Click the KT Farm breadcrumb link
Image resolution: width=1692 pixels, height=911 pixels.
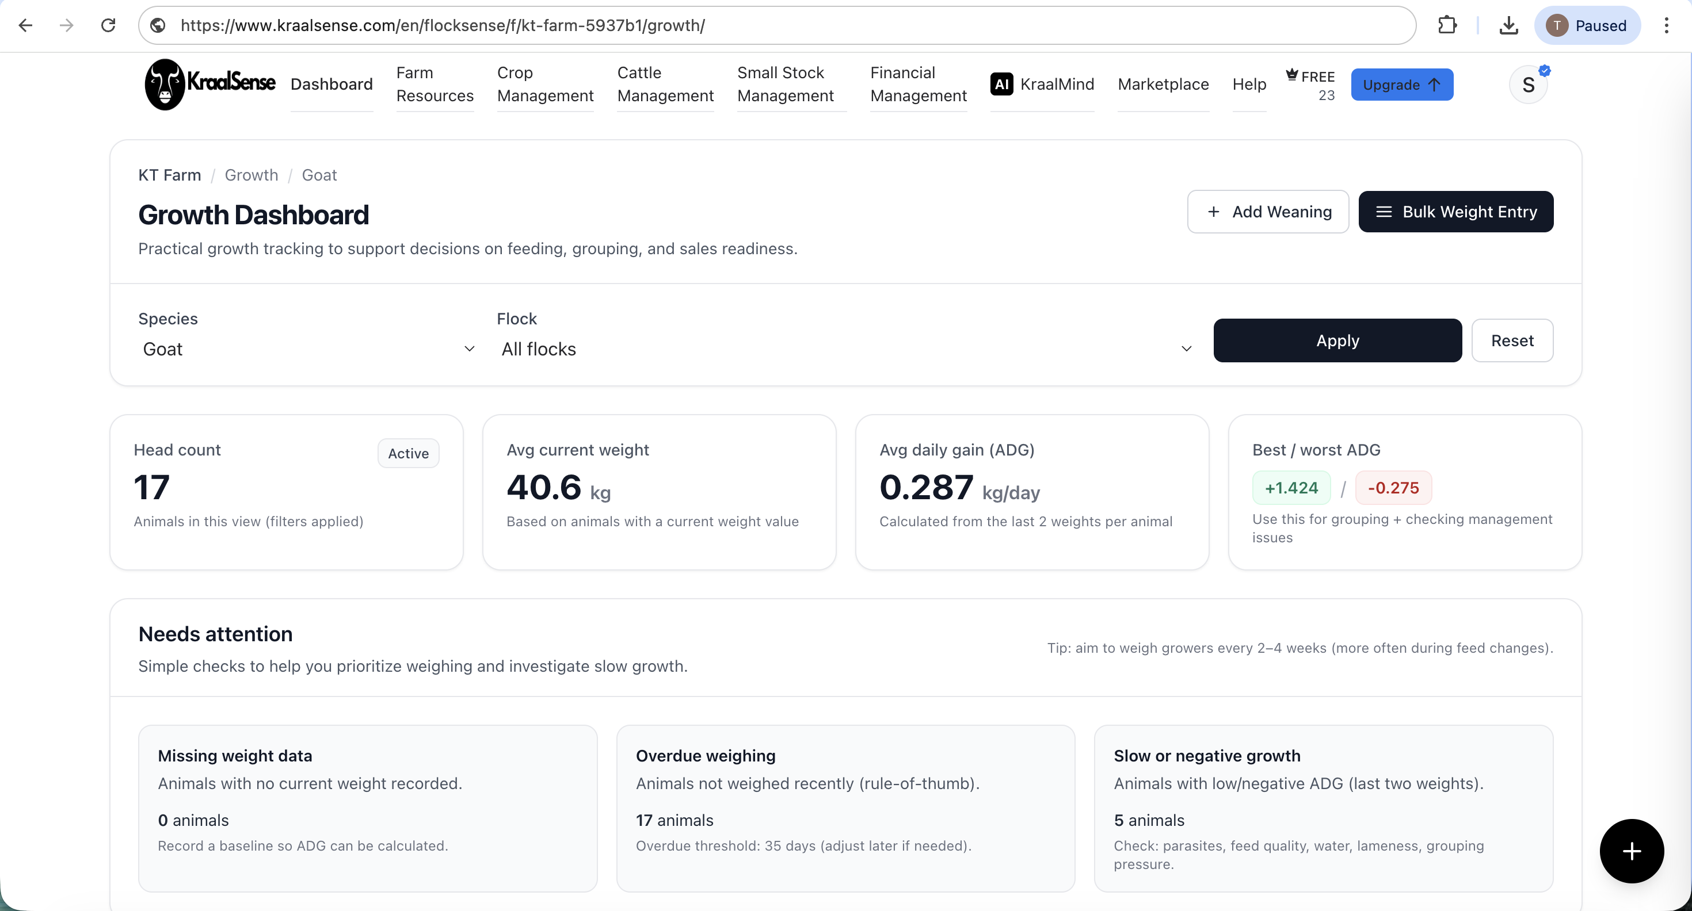[169, 175]
